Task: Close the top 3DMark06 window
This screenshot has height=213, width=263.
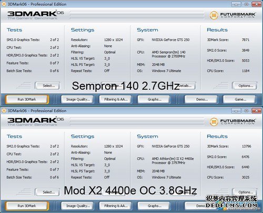Action: coord(256,4)
